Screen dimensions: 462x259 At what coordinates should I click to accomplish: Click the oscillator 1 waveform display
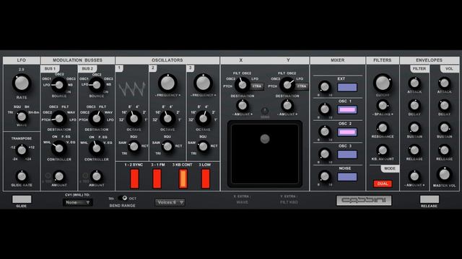coord(132,89)
